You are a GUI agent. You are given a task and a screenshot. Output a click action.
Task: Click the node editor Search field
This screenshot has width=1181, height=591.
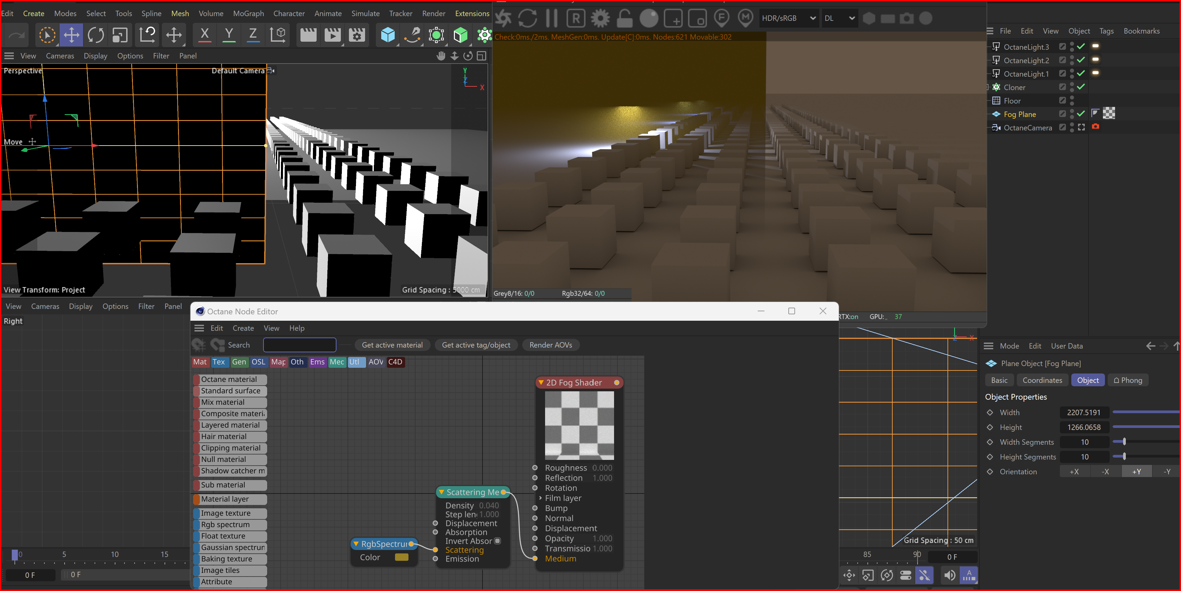click(x=299, y=345)
